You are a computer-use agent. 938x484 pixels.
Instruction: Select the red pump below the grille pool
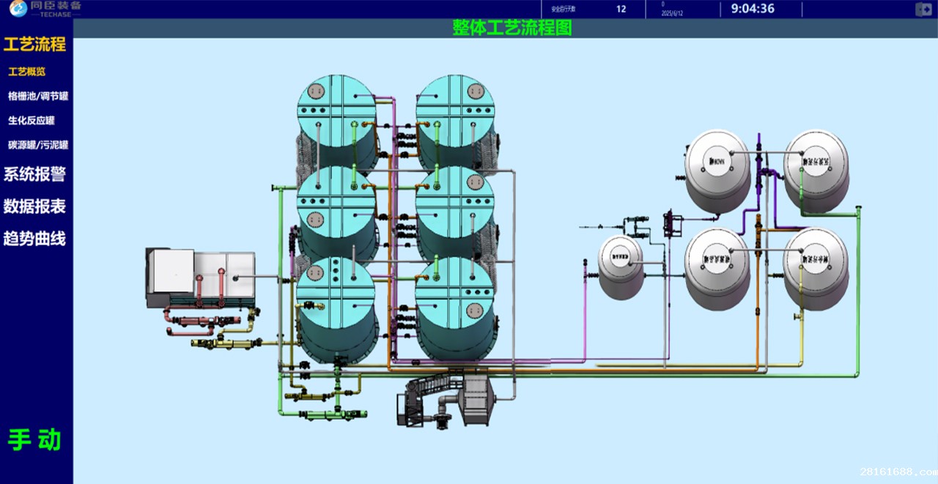coord(205,320)
